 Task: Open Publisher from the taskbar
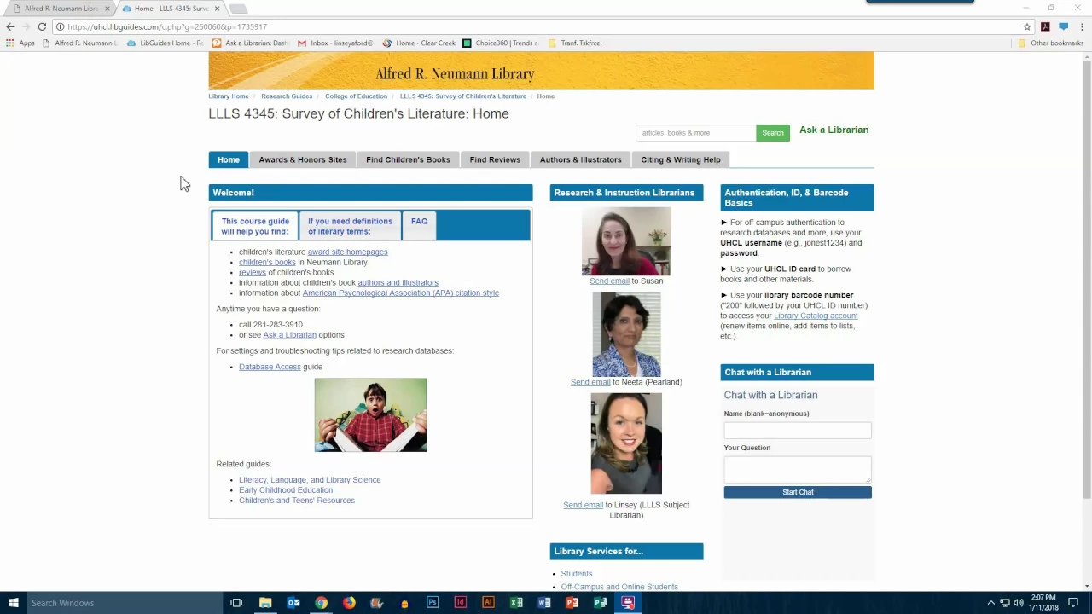(600, 603)
